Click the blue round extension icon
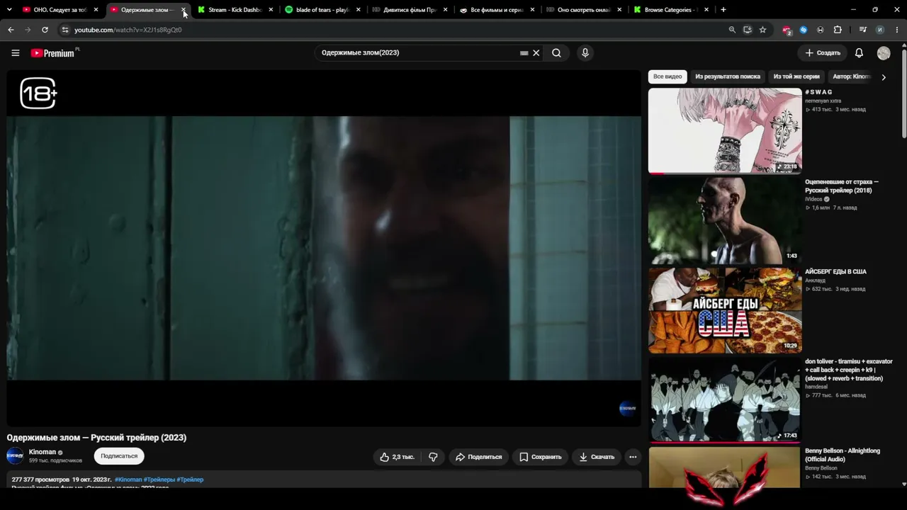The image size is (907, 510). 804,30
